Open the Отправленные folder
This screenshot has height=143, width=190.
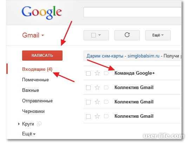(x=37, y=101)
